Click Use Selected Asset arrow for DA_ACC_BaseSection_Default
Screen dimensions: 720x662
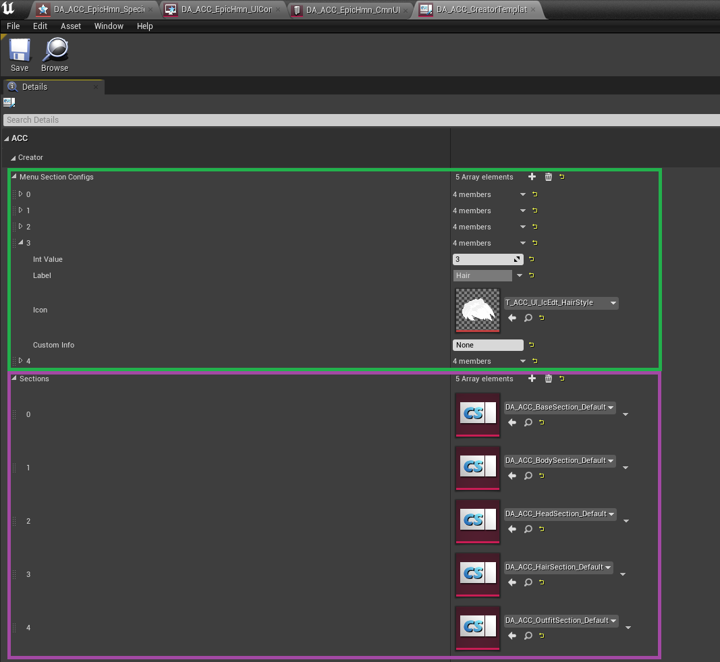pos(511,422)
